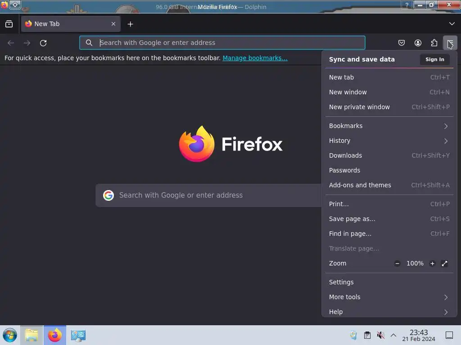This screenshot has width=461, height=345.
Task: Reload the current page
Action: 43,43
